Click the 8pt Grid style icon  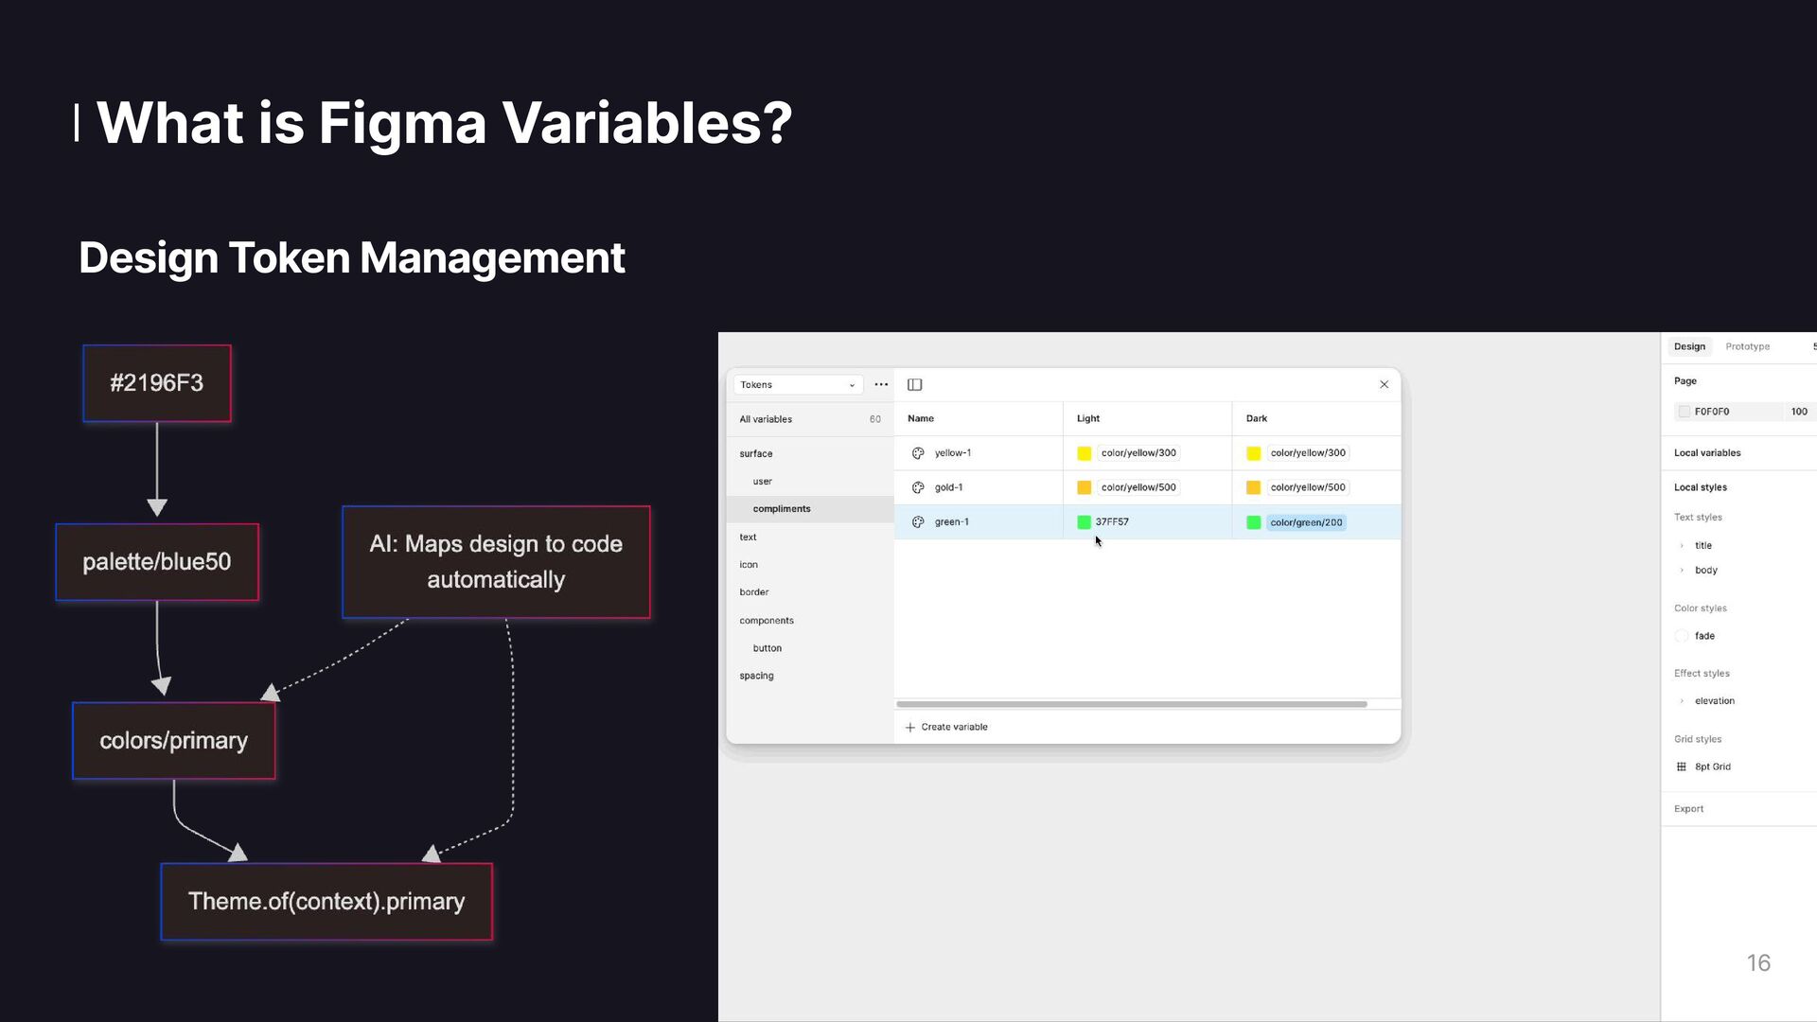(1682, 766)
